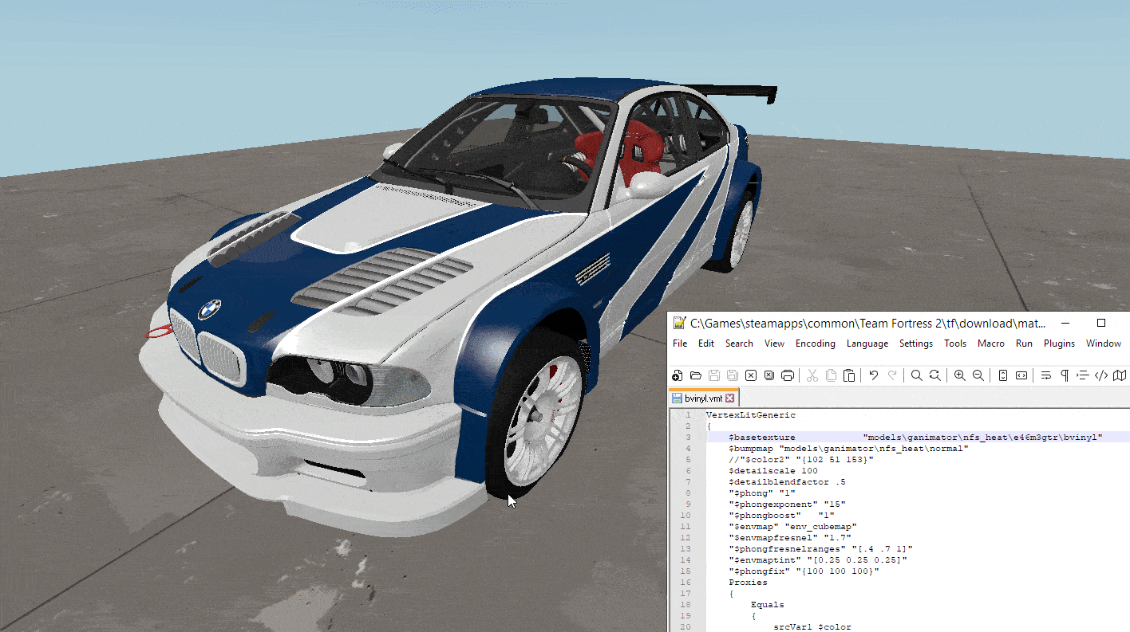Viewport: 1130px width, 632px height.
Task: Click the "$phong" "1" line
Action: tap(762, 493)
